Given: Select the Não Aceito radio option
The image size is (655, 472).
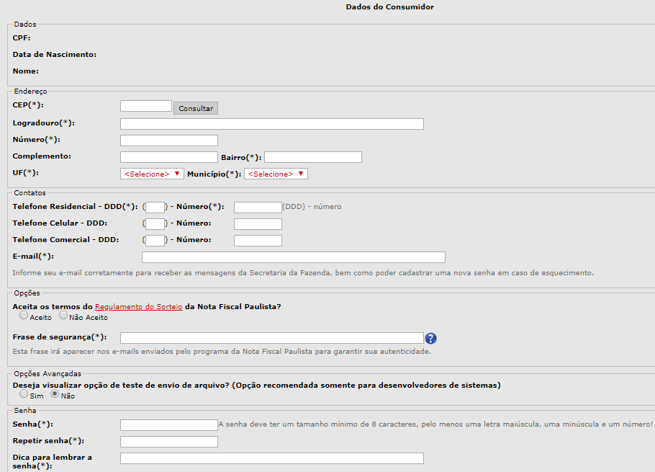Looking at the screenshot, I should pyautogui.click(x=63, y=316).
